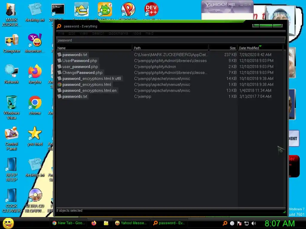Screen dimensions: 306x229
Task: Click the '7/28/2020 8:42 AM' date cell
Action: (x=255, y=55)
